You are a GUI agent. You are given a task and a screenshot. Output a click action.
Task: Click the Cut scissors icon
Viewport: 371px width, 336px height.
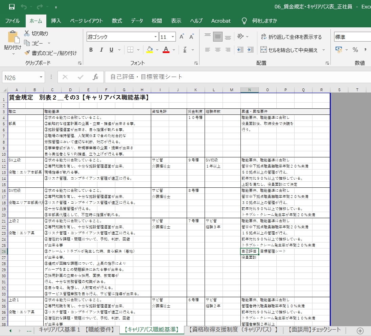pos(27,33)
